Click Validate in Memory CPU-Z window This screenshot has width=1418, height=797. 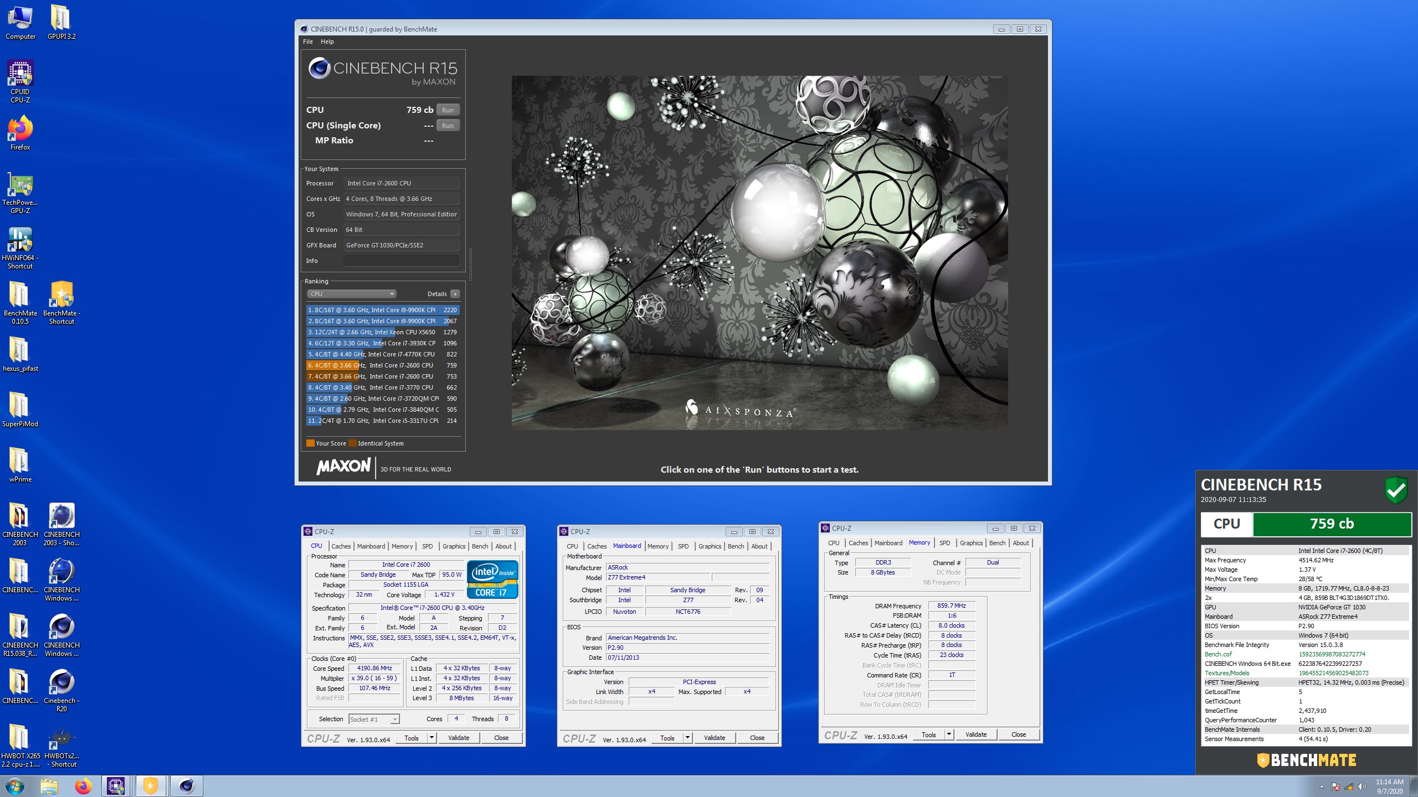coord(976,734)
